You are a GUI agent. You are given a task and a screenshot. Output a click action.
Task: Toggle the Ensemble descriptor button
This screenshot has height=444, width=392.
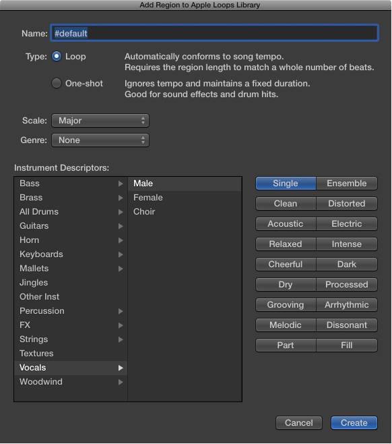[347, 184]
